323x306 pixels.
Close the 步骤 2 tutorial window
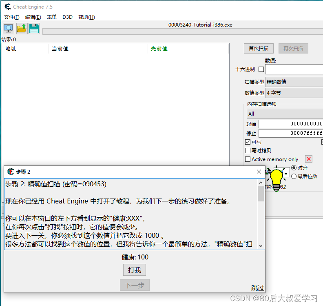(259, 172)
